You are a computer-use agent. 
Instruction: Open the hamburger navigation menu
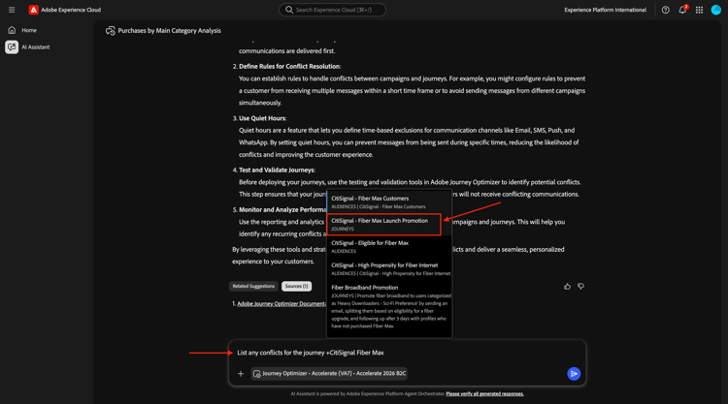pos(12,10)
